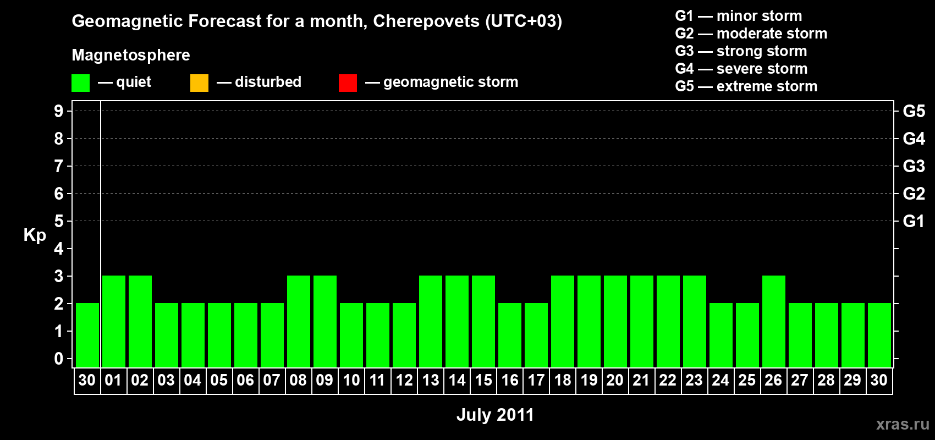Click the green bar above date 20
Viewport: 935px width, 440px height.
tap(615, 321)
